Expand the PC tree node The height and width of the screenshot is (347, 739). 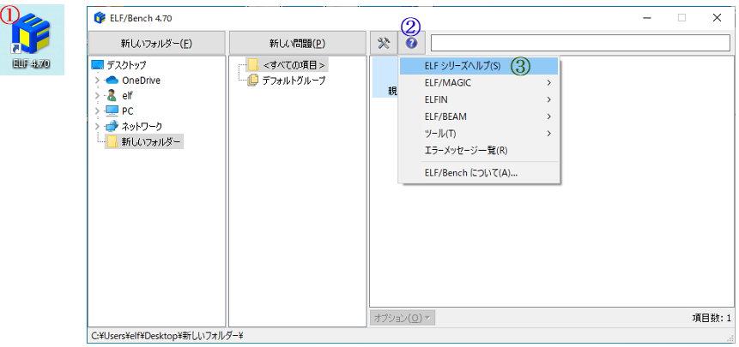[x=97, y=111]
